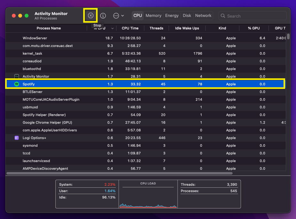Screen dimensions: 296x219
Task: Click the search magnifier icon
Action: [x=223, y=16]
